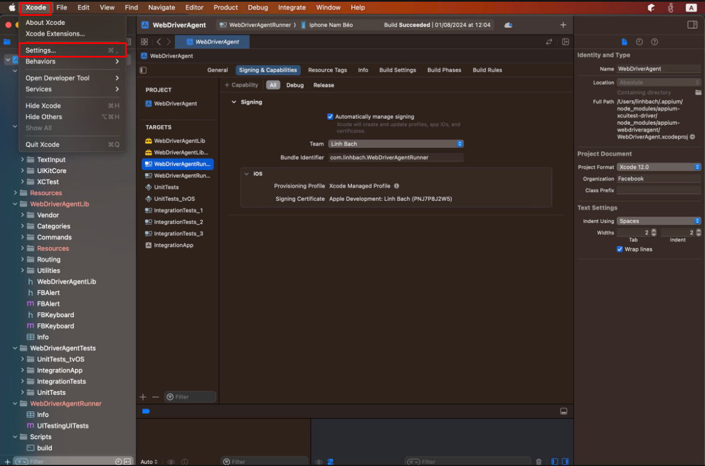The width and height of the screenshot is (705, 466).
Task: Click the Library plus button in toolbar
Action: 563,25
